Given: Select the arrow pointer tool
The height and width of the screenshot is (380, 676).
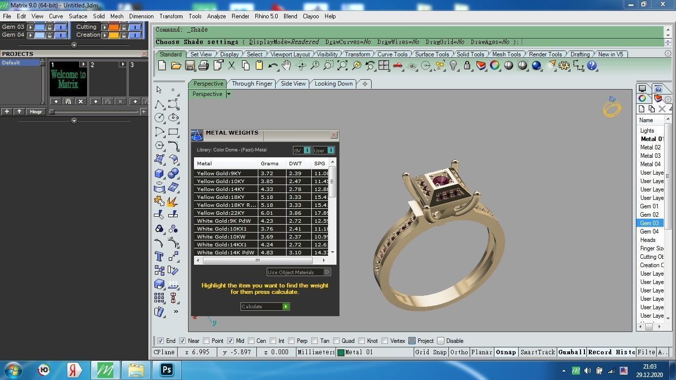Looking at the screenshot, I should 159,90.
